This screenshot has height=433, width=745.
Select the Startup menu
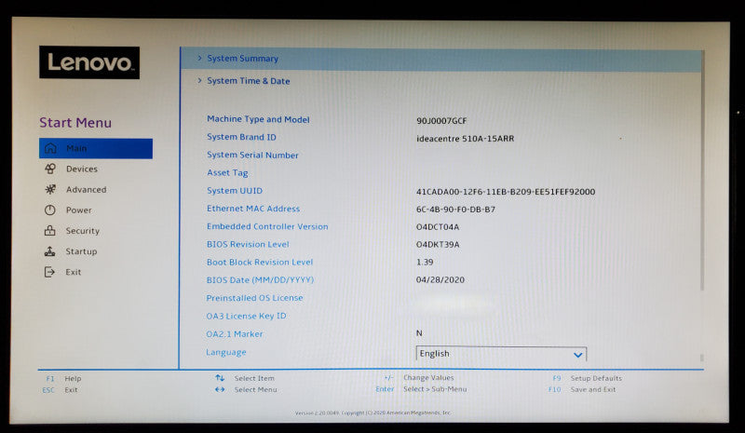[x=81, y=251]
